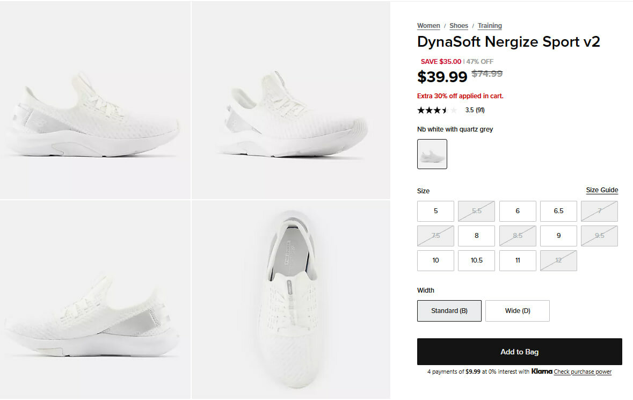The image size is (633, 400).
Task: Select shoe size 6
Action: coord(518,211)
